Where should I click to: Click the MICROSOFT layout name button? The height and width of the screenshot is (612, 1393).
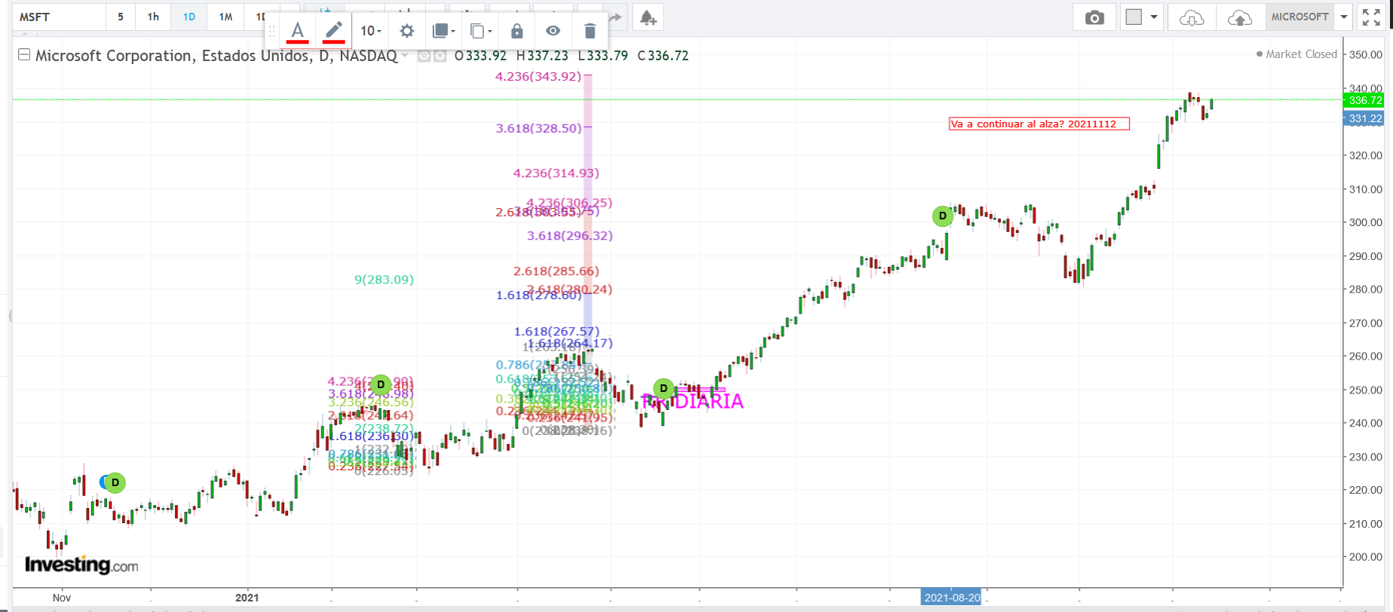pos(1300,17)
